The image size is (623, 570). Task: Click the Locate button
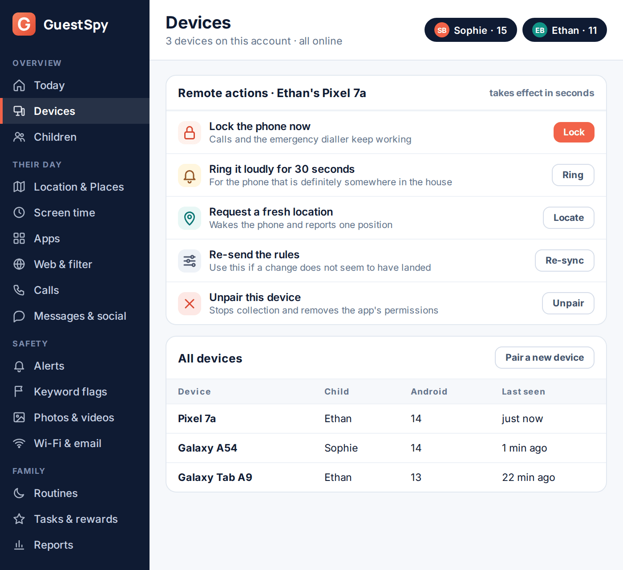(568, 218)
